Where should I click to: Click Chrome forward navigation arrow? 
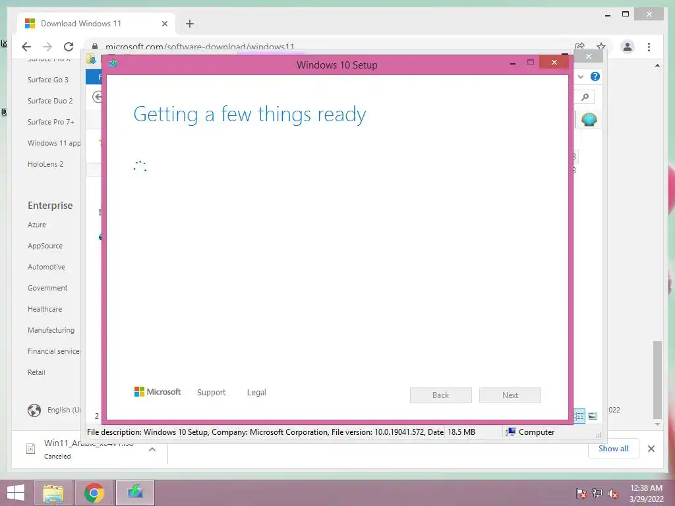pyautogui.click(x=47, y=47)
